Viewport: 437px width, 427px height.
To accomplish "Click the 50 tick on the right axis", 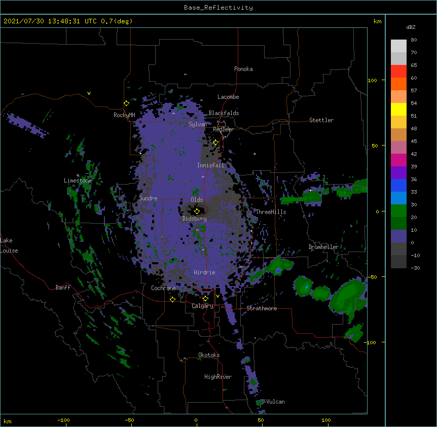I will click(x=375, y=146).
